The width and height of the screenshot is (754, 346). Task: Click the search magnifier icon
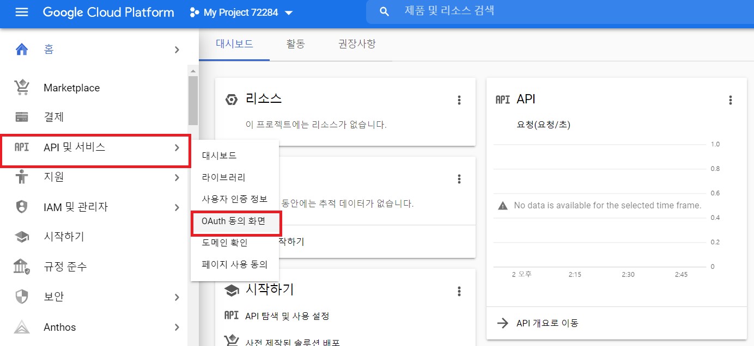click(x=384, y=12)
